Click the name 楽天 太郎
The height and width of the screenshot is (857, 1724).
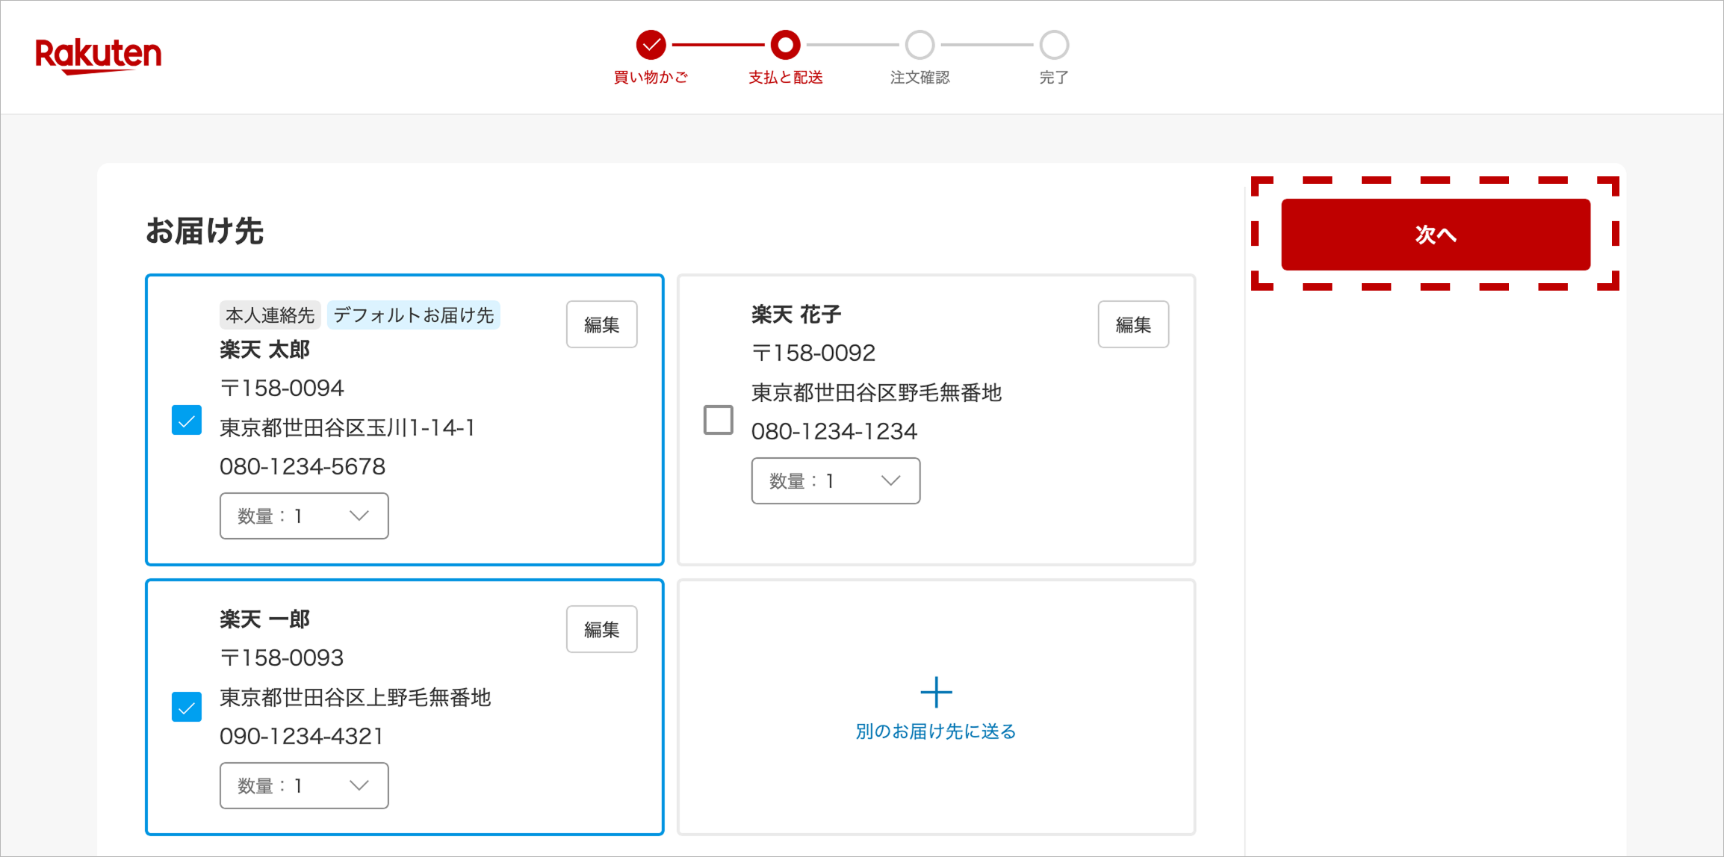coord(264,350)
